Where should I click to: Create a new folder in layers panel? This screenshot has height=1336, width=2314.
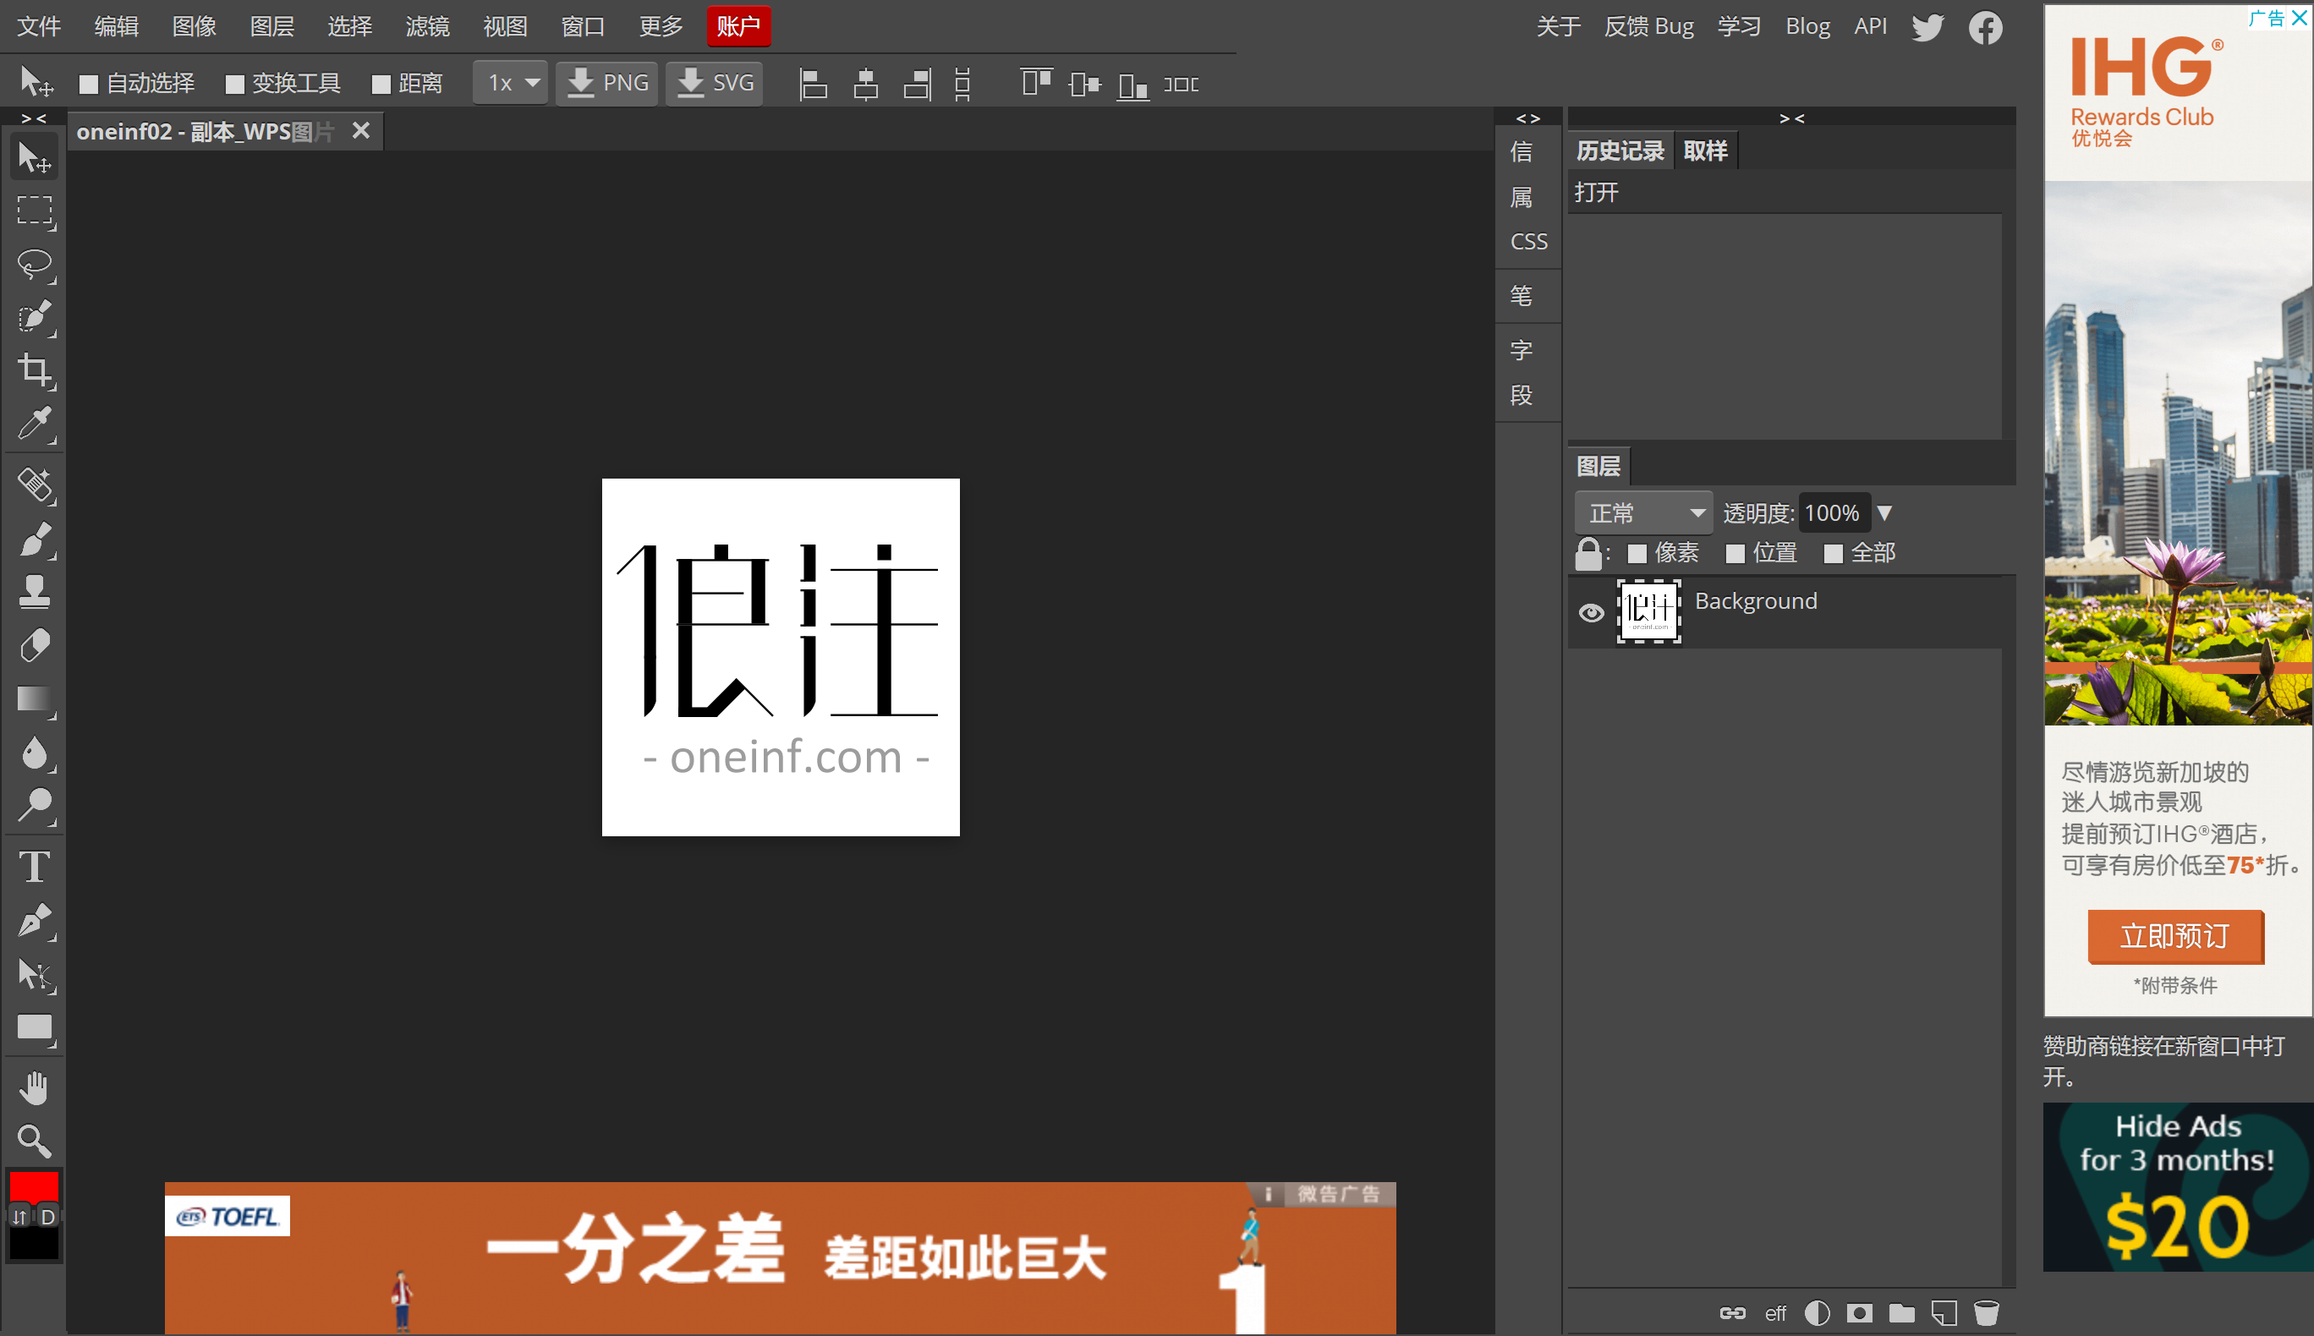pyautogui.click(x=1901, y=1313)
